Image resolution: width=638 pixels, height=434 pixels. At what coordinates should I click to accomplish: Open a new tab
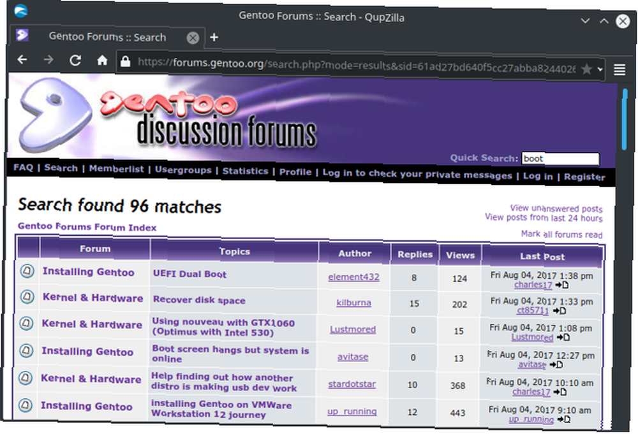(214, 38)
